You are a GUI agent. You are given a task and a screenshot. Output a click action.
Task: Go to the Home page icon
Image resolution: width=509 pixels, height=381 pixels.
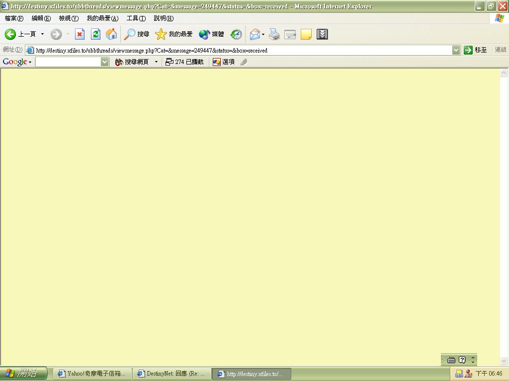click(111, 34)
